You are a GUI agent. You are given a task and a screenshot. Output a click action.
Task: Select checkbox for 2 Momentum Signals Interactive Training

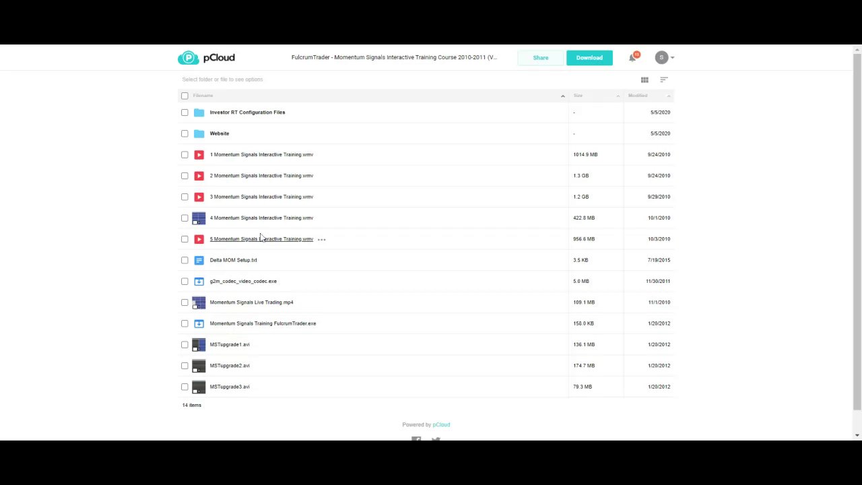click(185, 176)
